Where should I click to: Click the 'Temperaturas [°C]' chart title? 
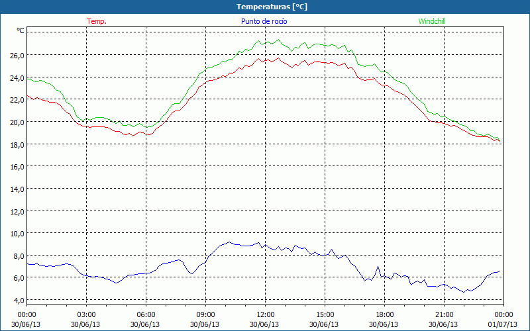click(272, 7)
